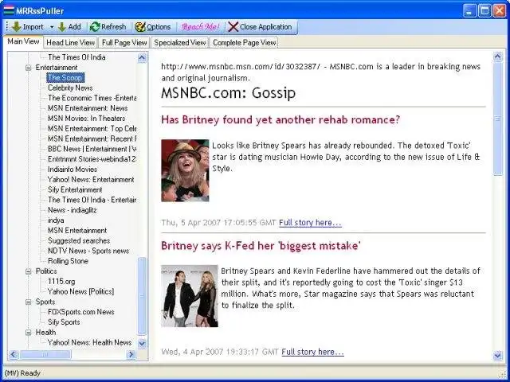Image resolution: width=510 pixels, height=382 pixels.
Task: Select the Sify Sports feed
Action: [x=64, y=322]
